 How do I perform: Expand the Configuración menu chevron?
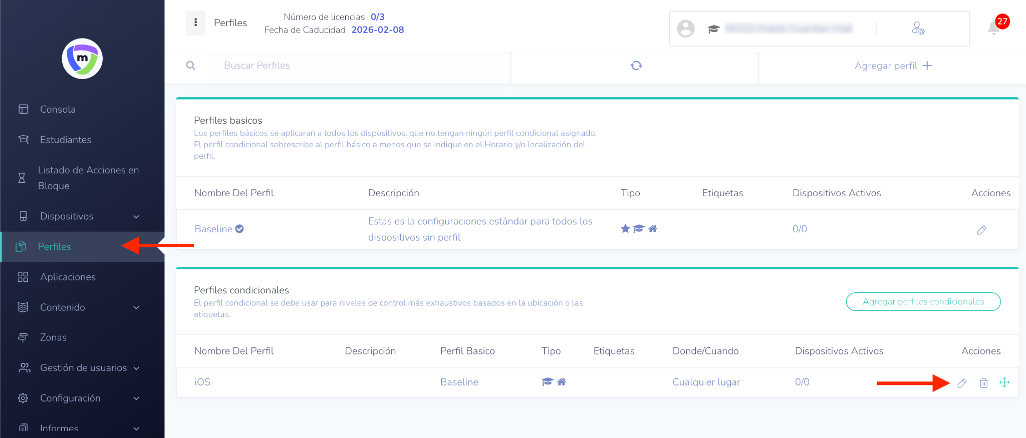[x=136, y=398]
